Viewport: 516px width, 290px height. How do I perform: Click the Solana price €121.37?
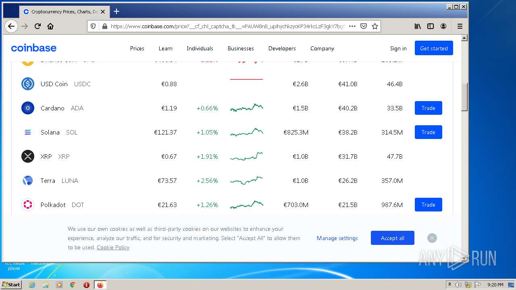[165, 132]
